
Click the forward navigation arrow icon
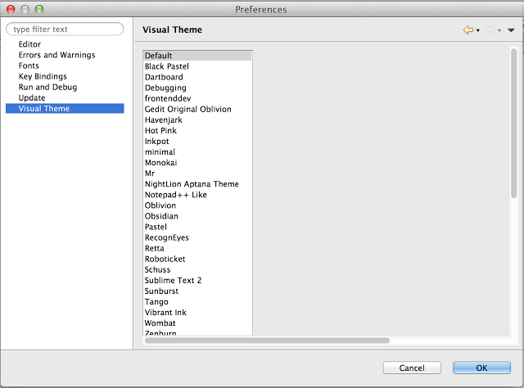490,30
